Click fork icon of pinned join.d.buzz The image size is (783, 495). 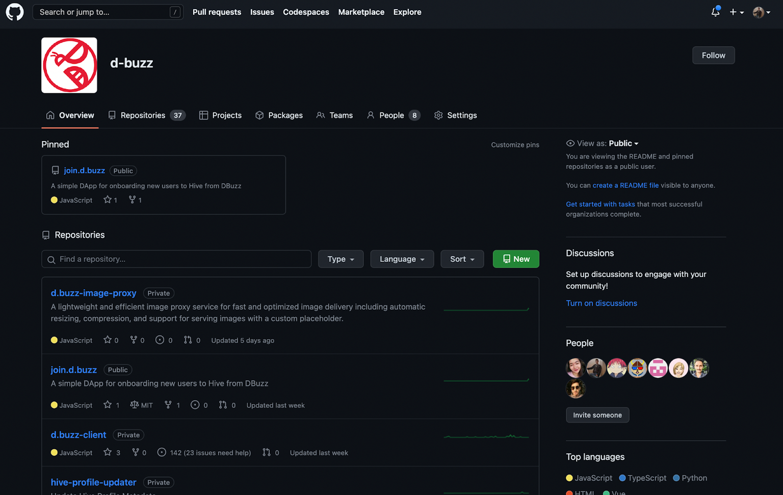(x=132, y=200)
